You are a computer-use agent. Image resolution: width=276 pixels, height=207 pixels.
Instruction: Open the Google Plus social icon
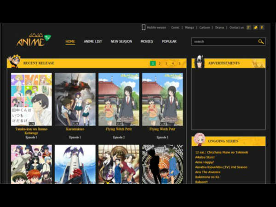tap(248, 27)
